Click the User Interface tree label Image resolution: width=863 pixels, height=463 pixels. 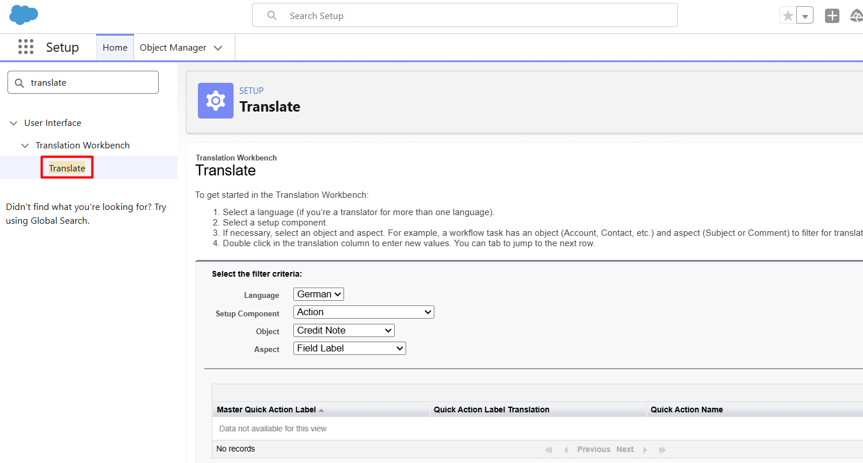tap(53, 123)
